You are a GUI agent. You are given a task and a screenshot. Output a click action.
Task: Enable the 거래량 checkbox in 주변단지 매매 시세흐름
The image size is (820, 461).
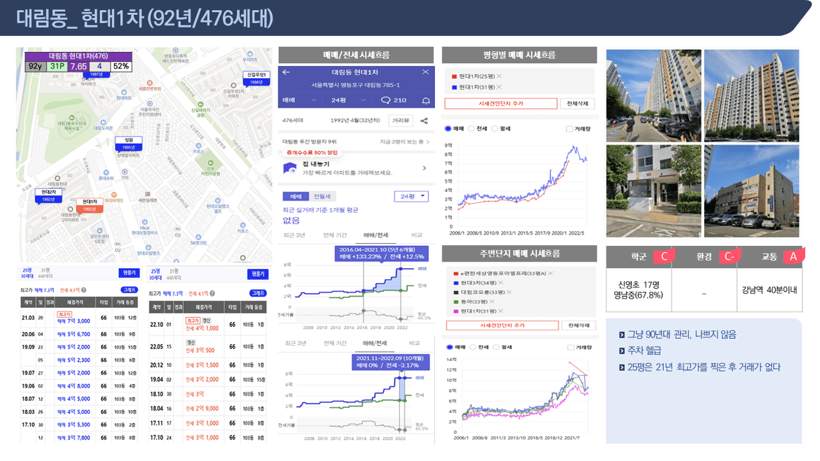(570, 347)
